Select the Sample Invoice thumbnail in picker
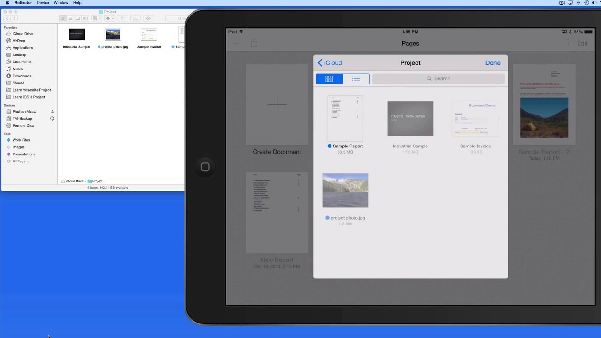Screen dimensions: 601x338 click(476, 119)
